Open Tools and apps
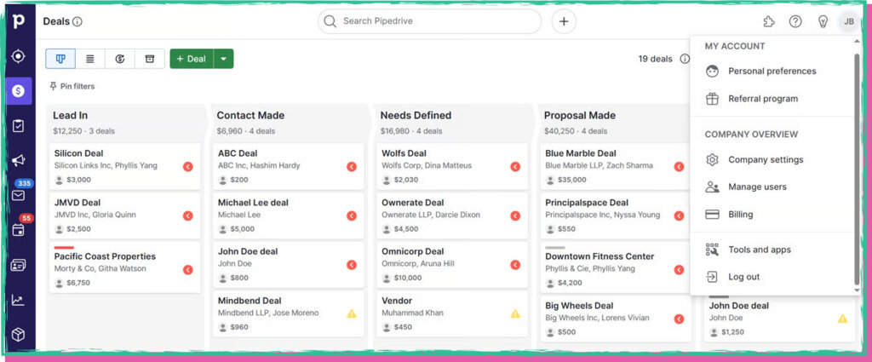 [772, 250]
